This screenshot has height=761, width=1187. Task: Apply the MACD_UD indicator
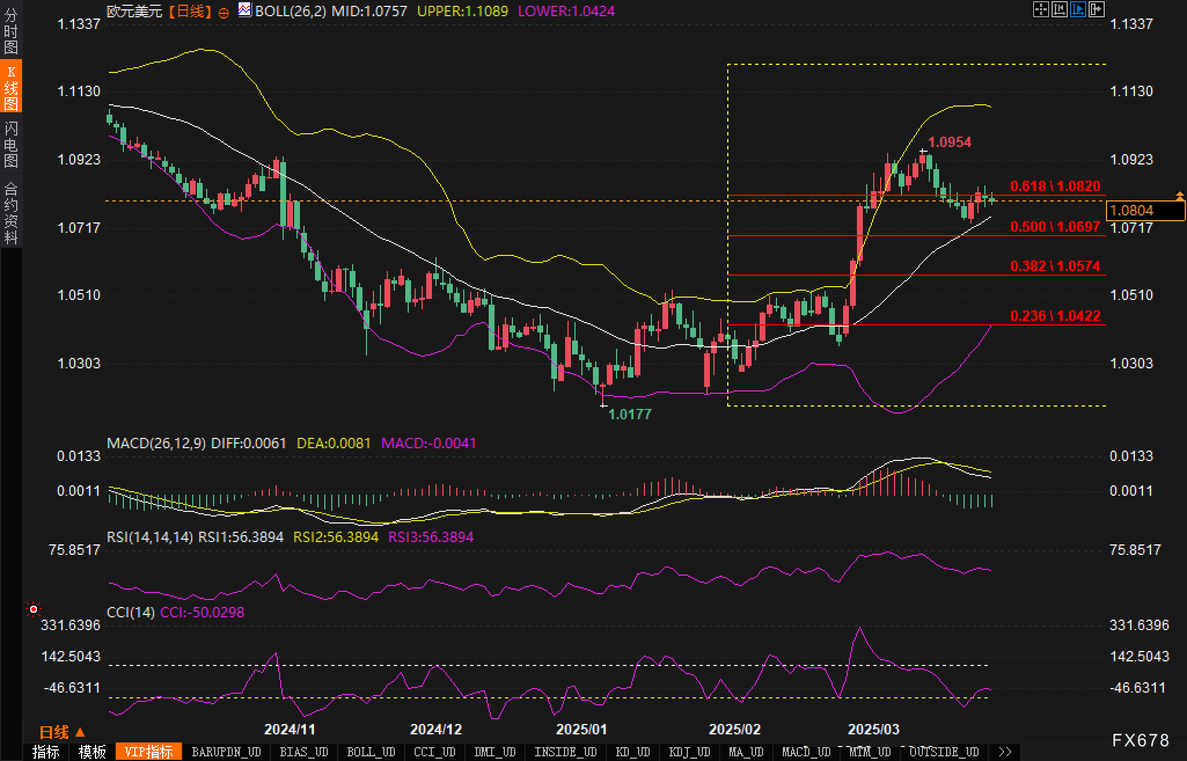805,752
